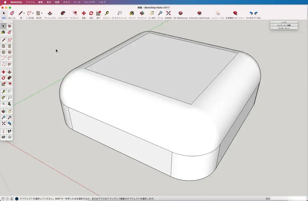Open the 表示 (View) menu

(x=49, y=2)
